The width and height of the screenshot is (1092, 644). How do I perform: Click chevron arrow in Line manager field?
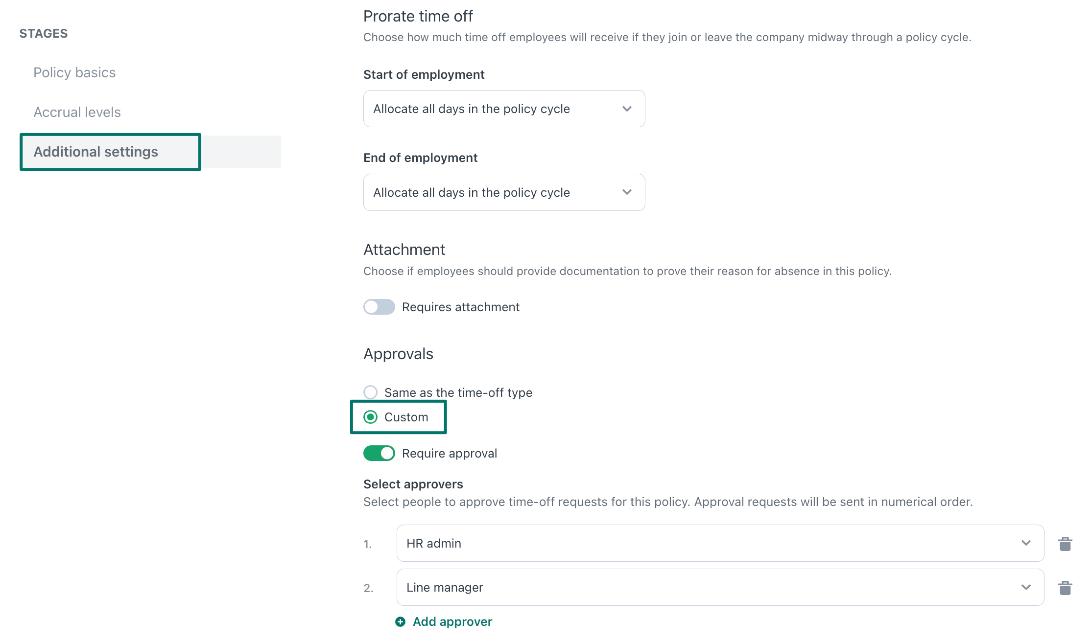(1026, 587)
